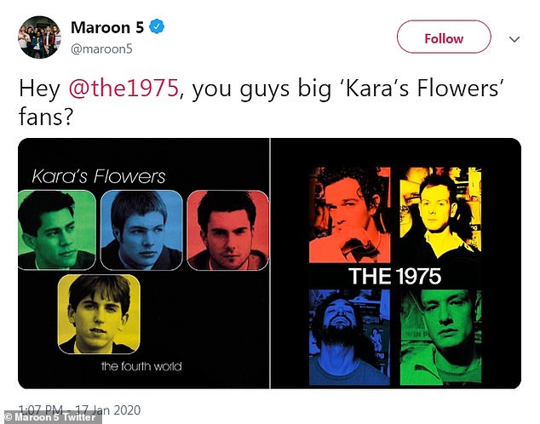The width and height of the screenshot is (540, 424).
Task: Click the red-tinted Kara's Flowers portrait
Action: coord(227,230)
